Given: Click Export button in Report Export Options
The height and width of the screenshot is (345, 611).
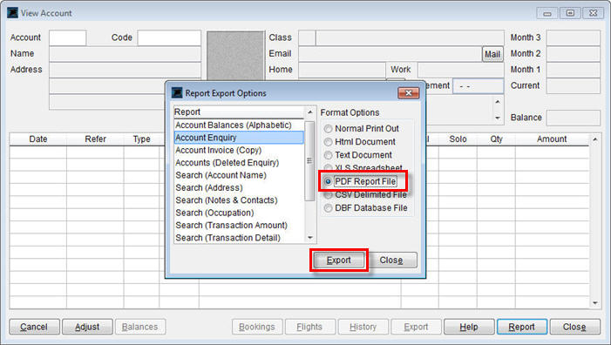Looking at the screenshot, I should click(339, 260).
